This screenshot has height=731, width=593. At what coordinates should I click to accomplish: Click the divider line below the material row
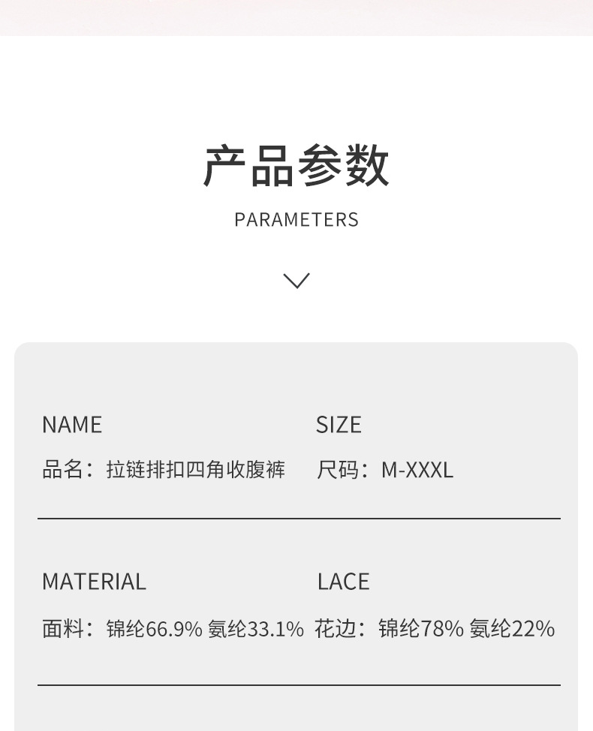click(299, 685)
